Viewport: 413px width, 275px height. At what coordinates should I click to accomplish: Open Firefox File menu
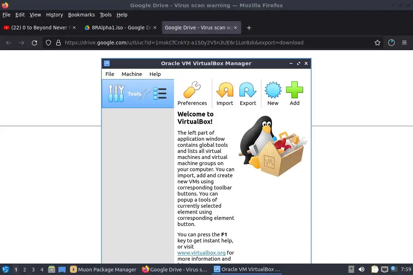(6, 15)
